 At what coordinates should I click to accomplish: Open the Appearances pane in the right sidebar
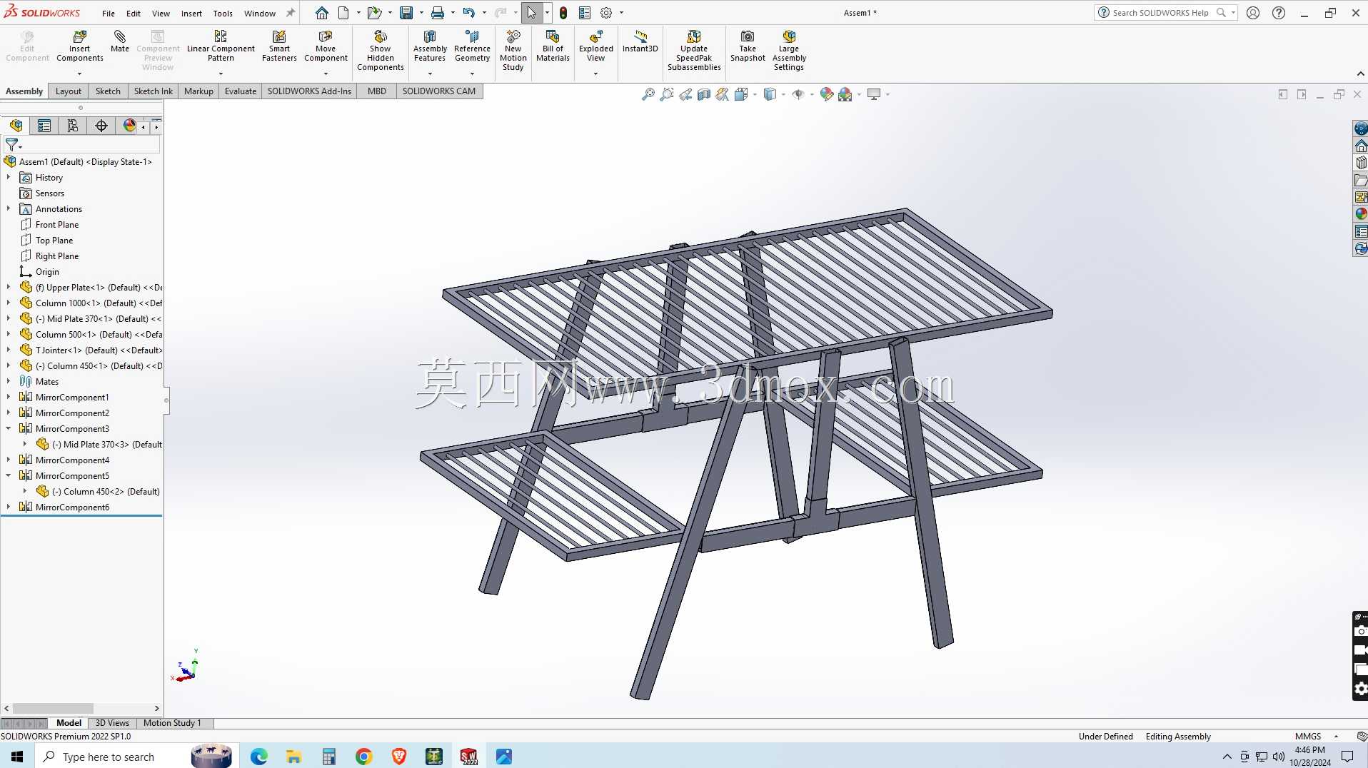(1361, 213)
